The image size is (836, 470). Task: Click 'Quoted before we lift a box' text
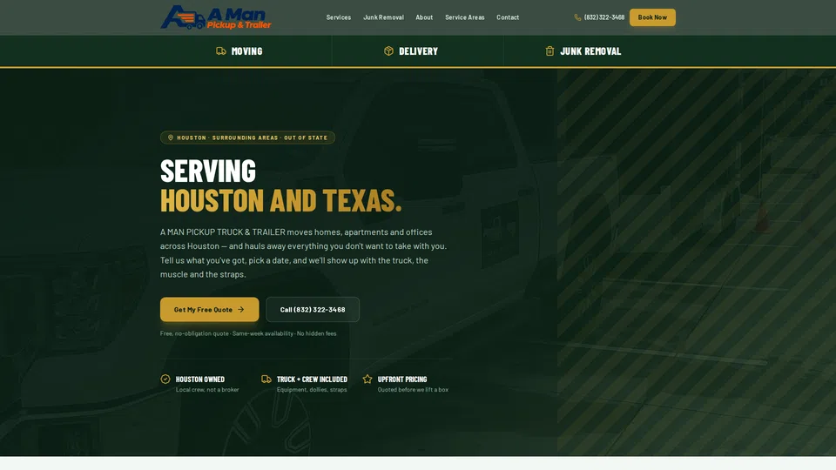coord(413,390)
